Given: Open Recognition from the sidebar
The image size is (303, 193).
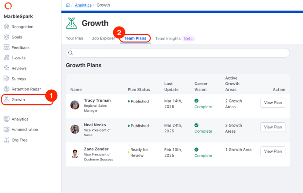Looking at the screenshot, I should point(18,27).
